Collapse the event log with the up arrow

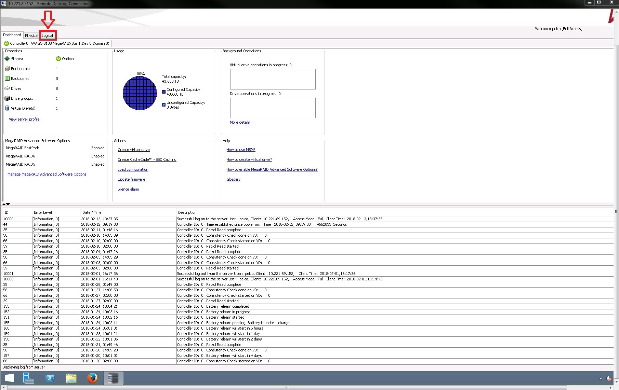tap(4, 204)
